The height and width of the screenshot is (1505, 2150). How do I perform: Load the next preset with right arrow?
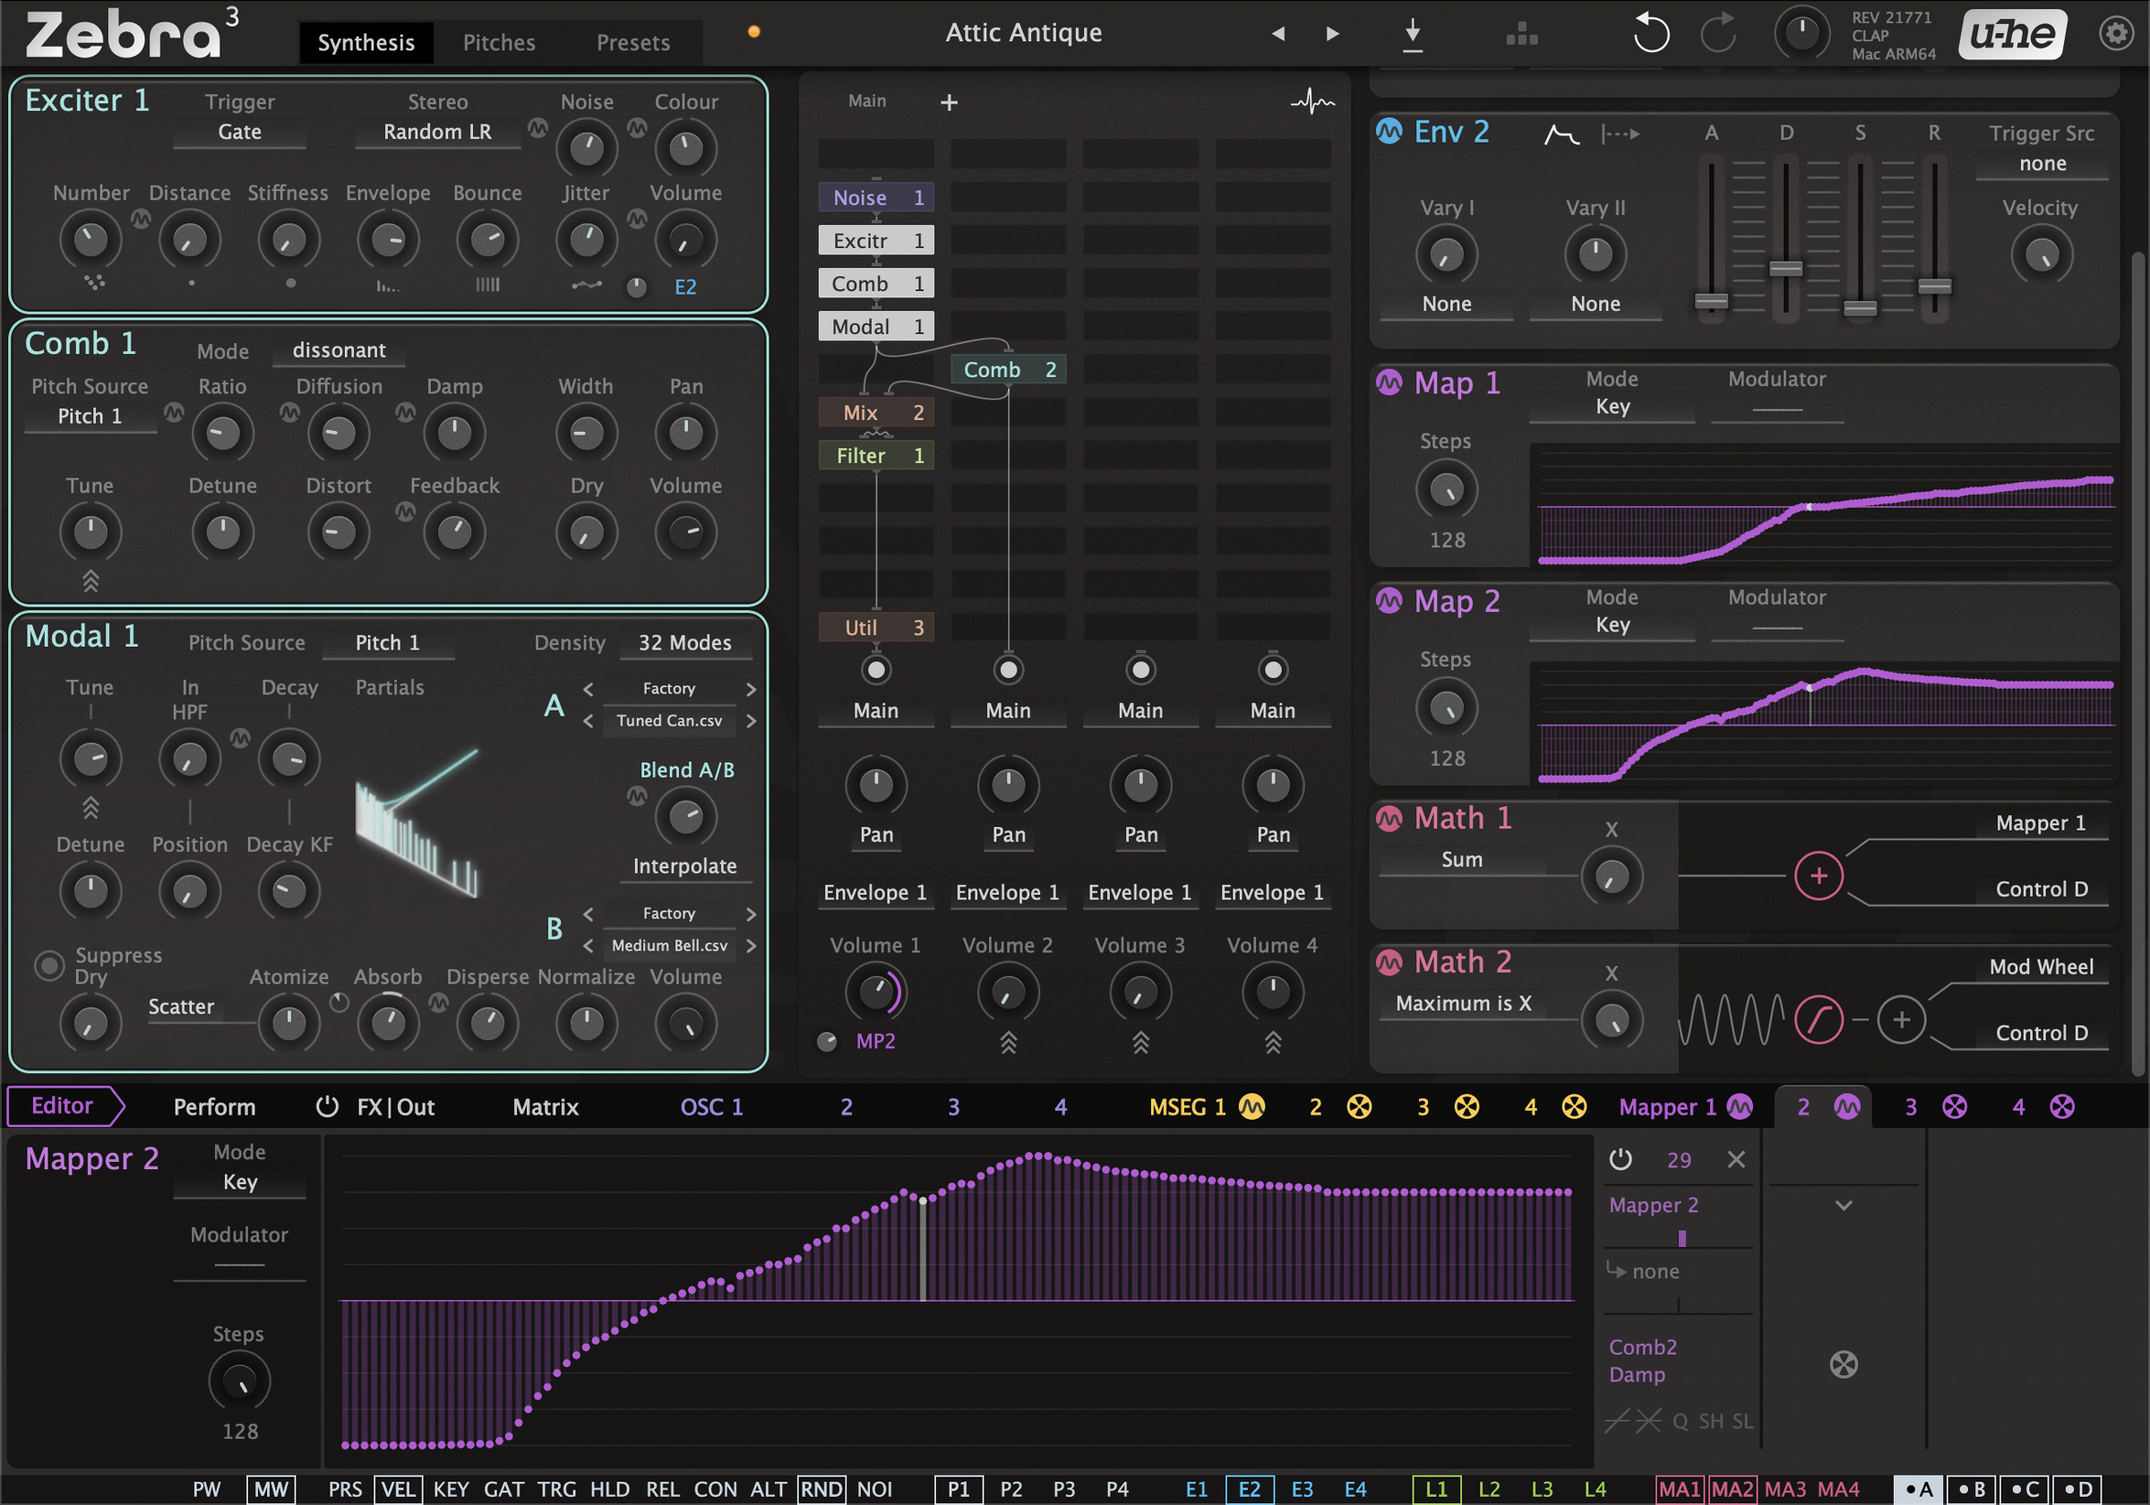click(x=1331, y=35)
